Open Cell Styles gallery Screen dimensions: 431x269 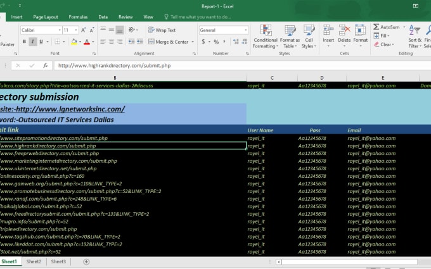tap(309, 37)
